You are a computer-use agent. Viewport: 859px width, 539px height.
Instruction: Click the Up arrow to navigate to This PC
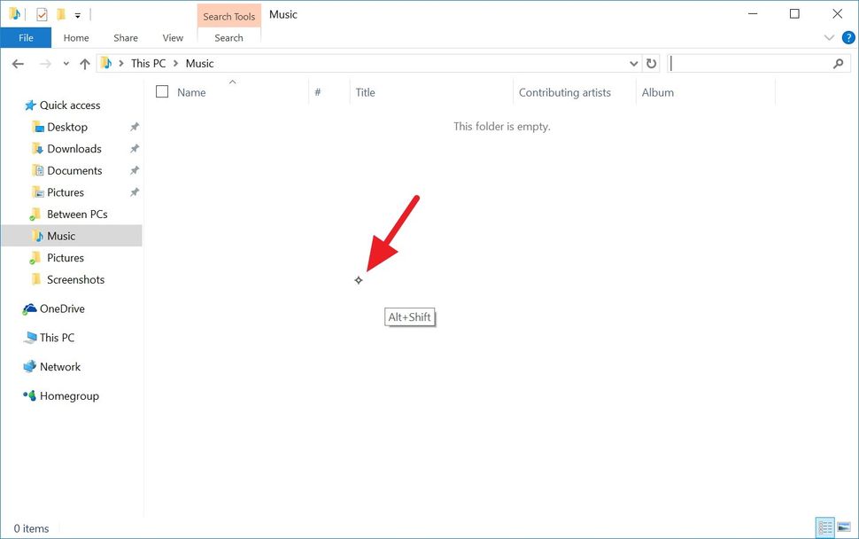point(84,63)
